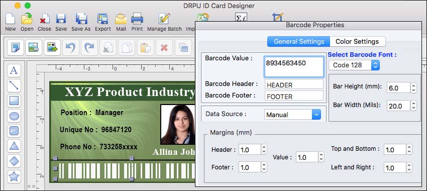Click the image export arrow icon
Viewport: 427px width, 191px height.
coord(52,48)
